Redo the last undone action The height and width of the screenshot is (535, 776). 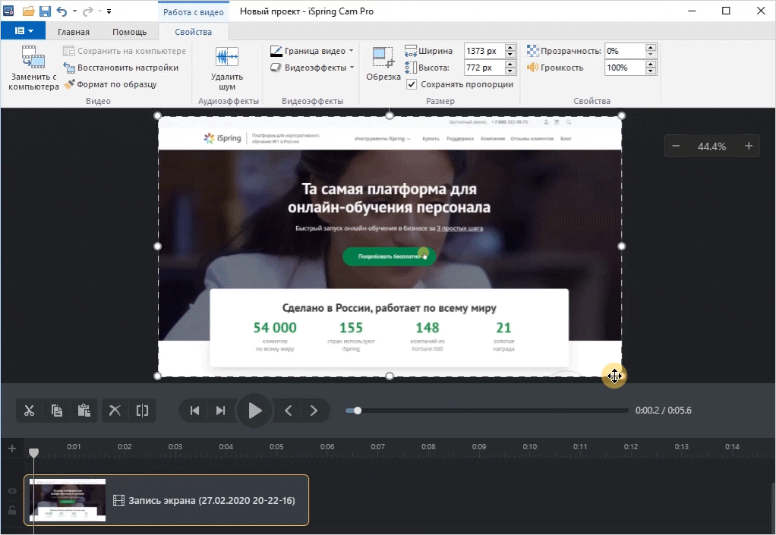tap(87, 11)
